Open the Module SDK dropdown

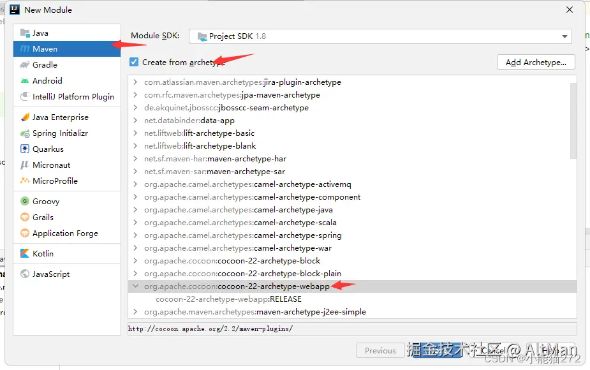[x=380, y=36]
